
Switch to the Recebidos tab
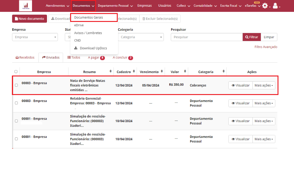(25, 58)
